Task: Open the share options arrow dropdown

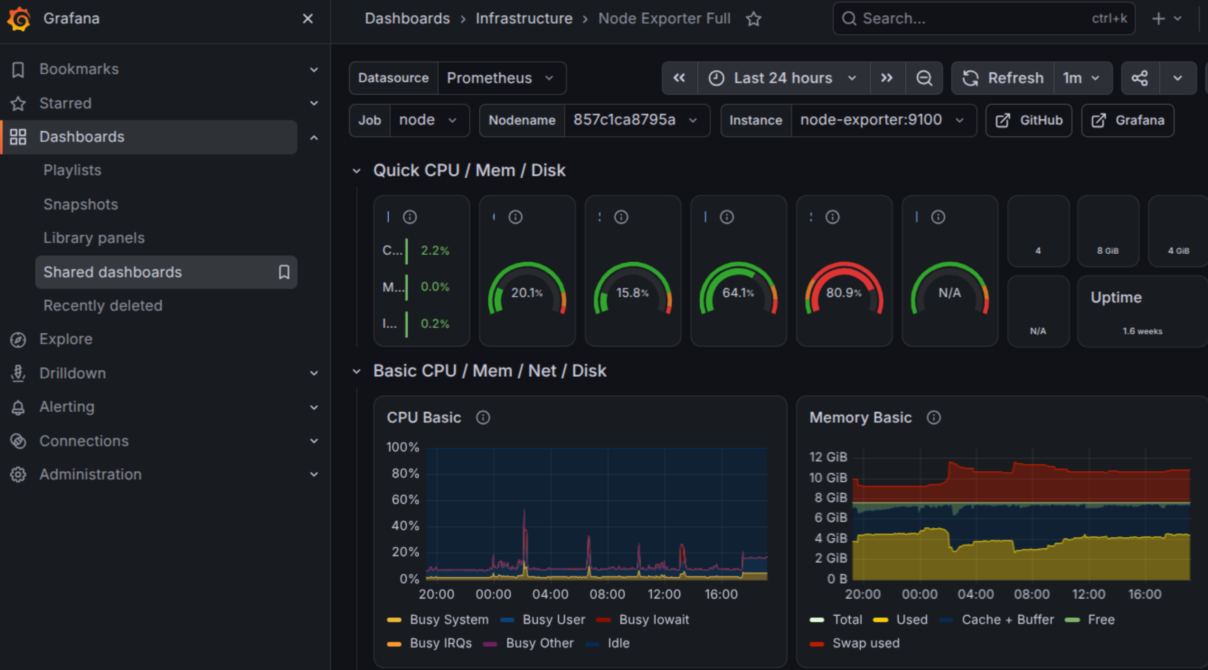Action: click(x=1178, y=78)
